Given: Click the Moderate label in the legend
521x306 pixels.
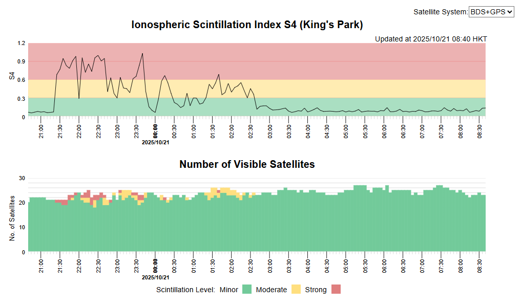Looking at the screenshot, I should pyautogui.click(x=272, y=290).
